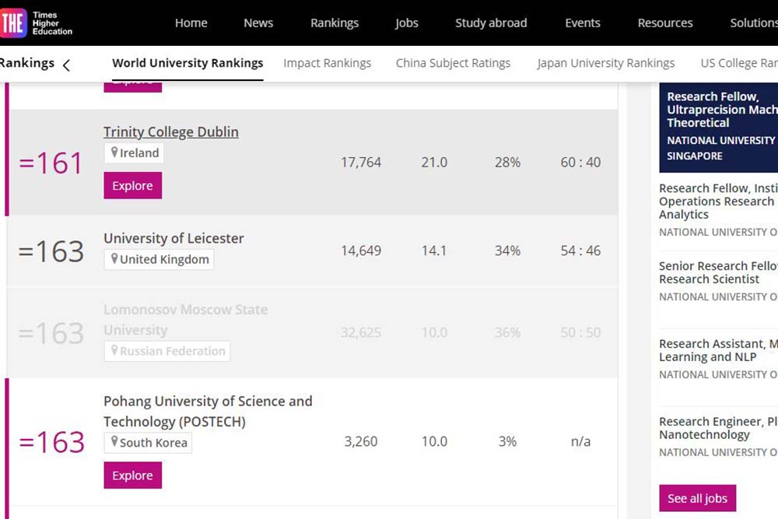The height and width of the screenshot is (519, 778).
Task: Select the China Subject Ratings tab
Action: point(453,63)
